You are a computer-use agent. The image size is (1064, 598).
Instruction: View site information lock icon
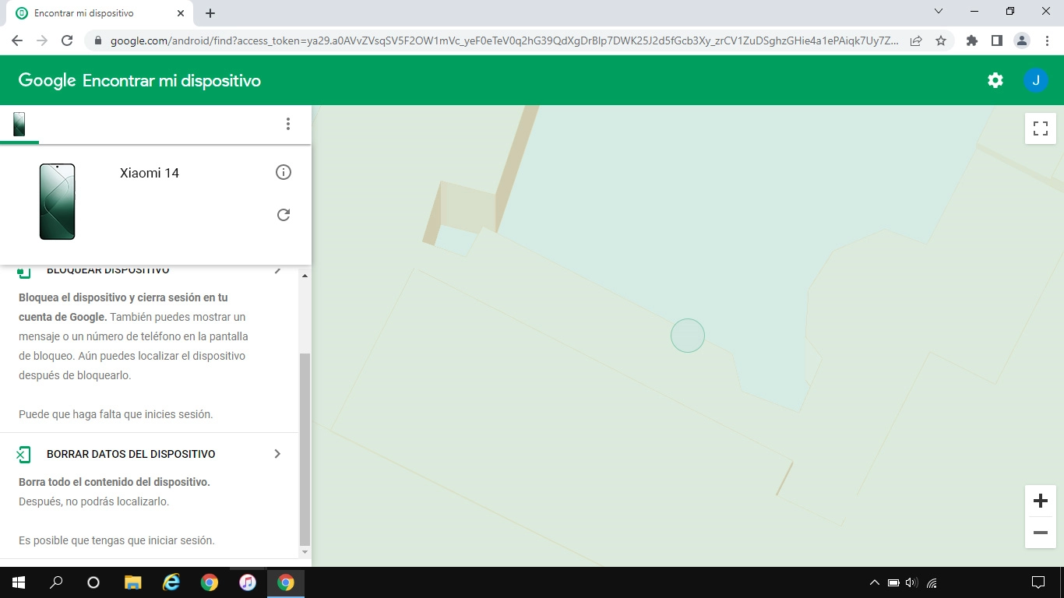click(98, 40)
